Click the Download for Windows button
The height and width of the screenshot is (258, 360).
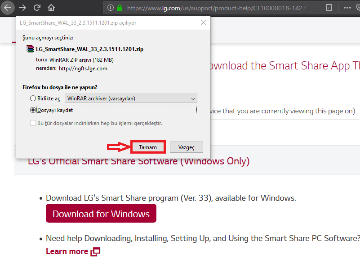[x=101, y=213]
